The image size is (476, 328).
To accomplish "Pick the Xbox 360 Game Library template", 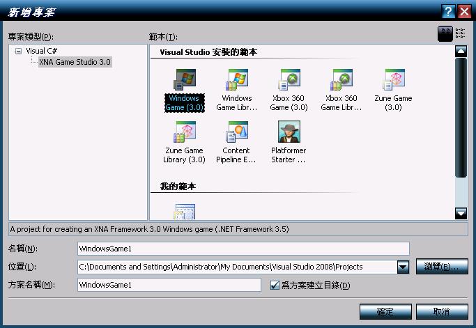I will pyautogui.click(x=341, y=79).
